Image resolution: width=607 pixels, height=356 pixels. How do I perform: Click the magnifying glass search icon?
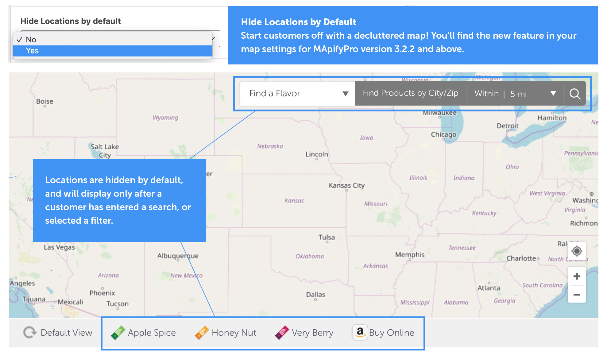tap(574, 94)
